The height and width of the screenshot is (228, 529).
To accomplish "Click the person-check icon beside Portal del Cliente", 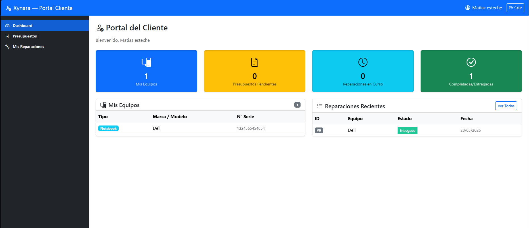I will (x=100, y=28).
